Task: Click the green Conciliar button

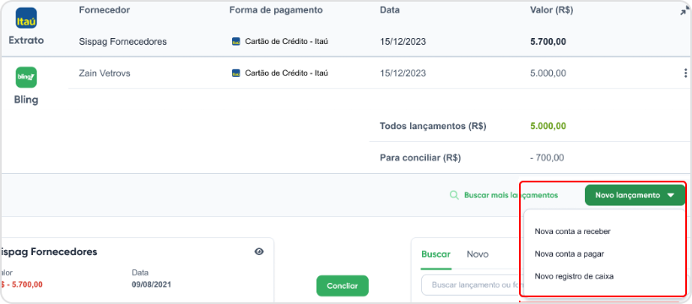Action: (343, 286)
